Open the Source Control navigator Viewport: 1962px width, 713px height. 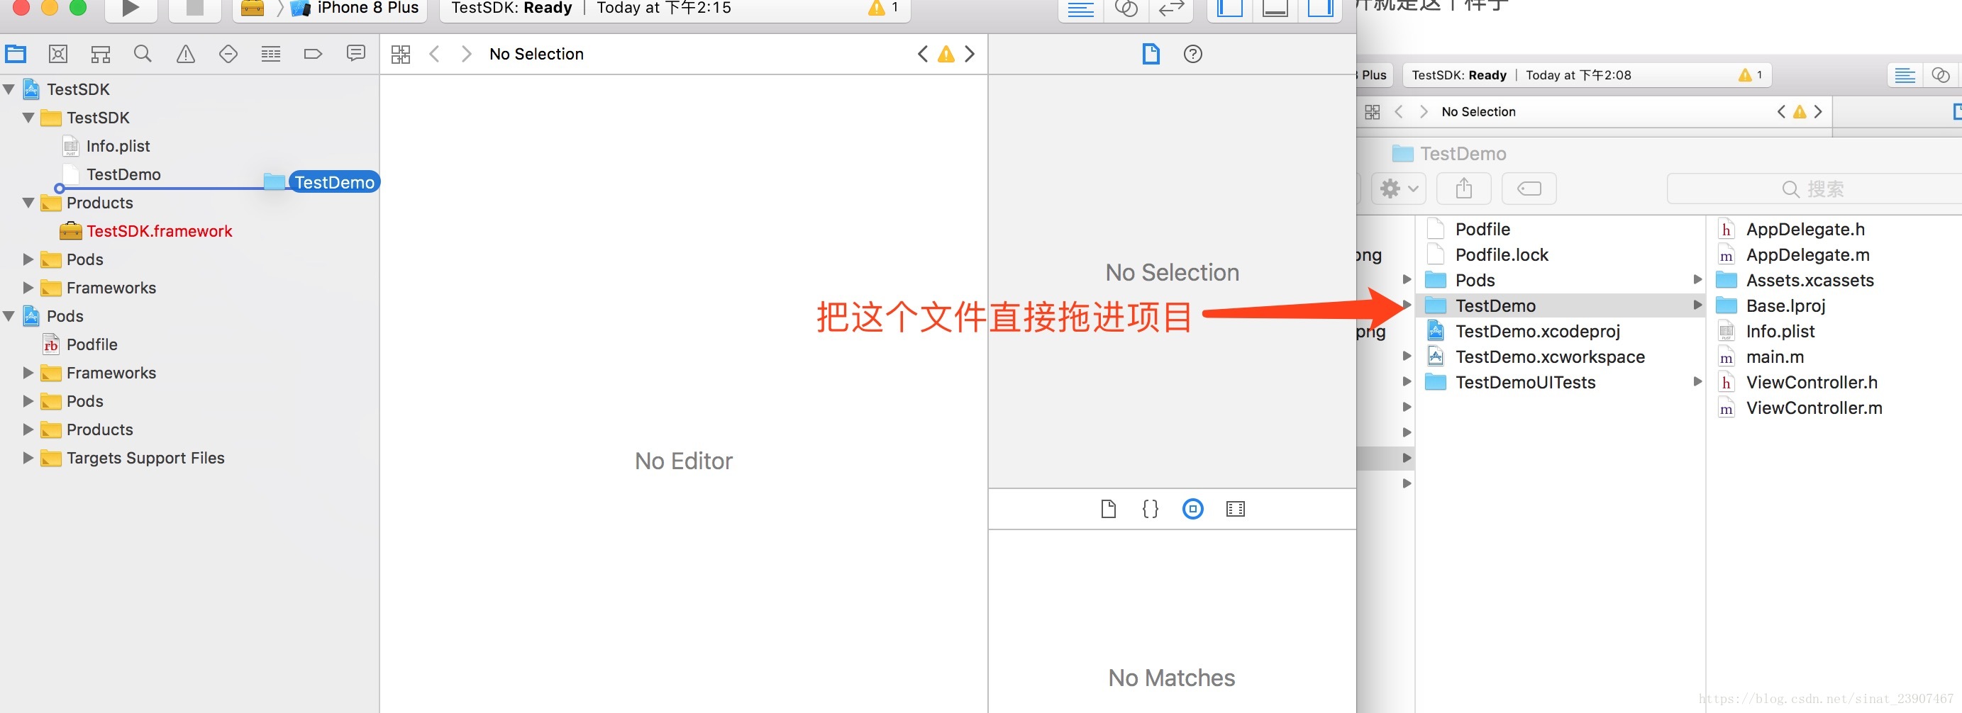(58, 54)
